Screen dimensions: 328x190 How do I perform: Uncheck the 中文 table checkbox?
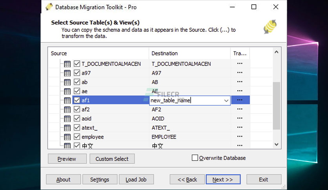click(x=77, y=145)
